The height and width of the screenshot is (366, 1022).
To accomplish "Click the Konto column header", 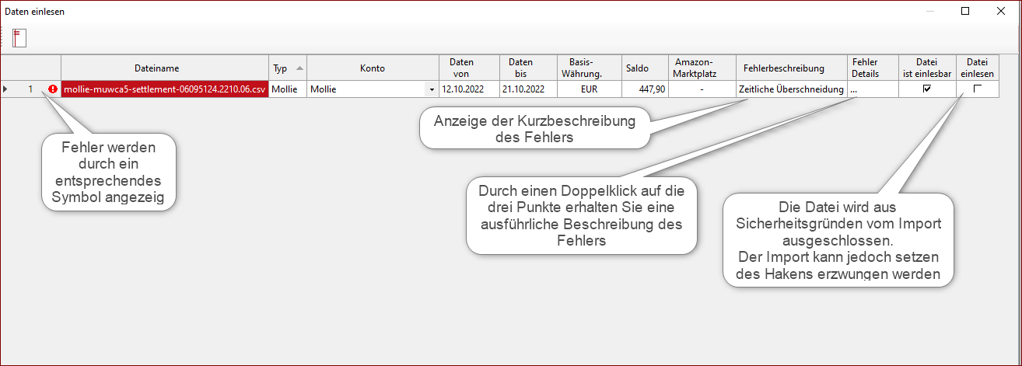I will pos(373,68).
